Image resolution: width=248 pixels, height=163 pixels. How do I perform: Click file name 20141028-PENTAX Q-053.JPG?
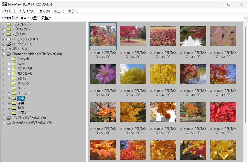[x=193, y=131]
